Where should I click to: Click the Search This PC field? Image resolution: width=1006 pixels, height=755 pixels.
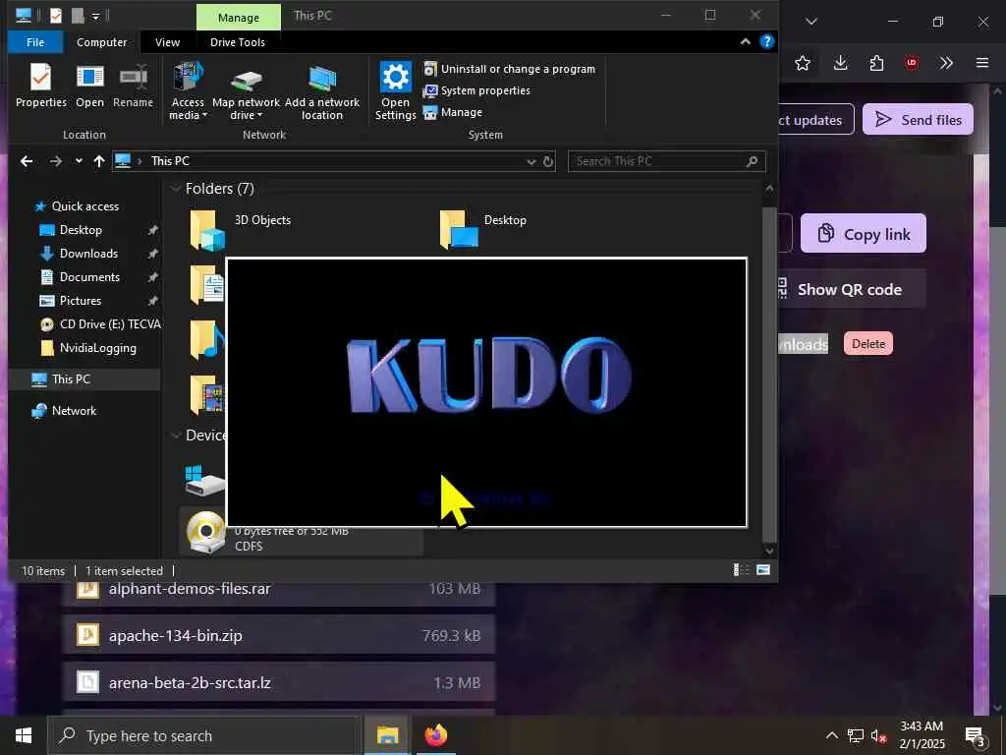666,161
